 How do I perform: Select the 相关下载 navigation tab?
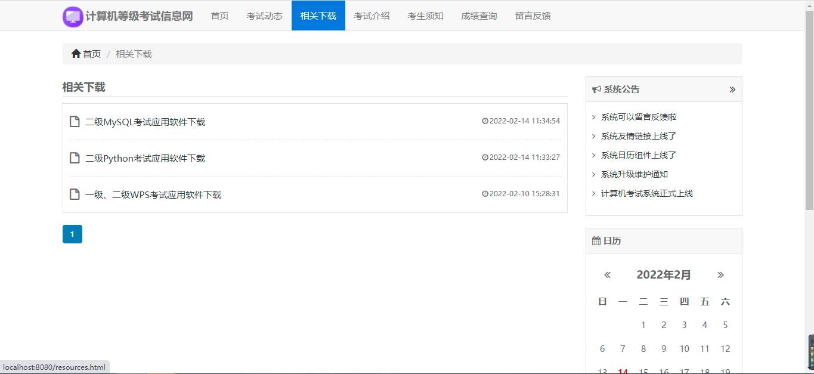318,16
